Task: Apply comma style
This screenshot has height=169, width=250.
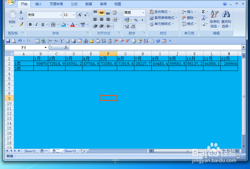Action: pos(142,20)
